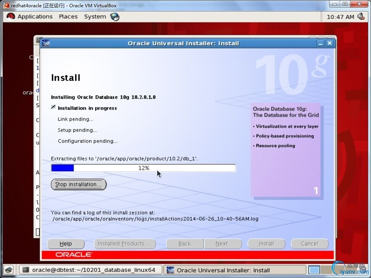Click the 'Installation in progress' status text
Image resolution: width=371 pixels, height=278 pixels.
(x=87, y=108)
